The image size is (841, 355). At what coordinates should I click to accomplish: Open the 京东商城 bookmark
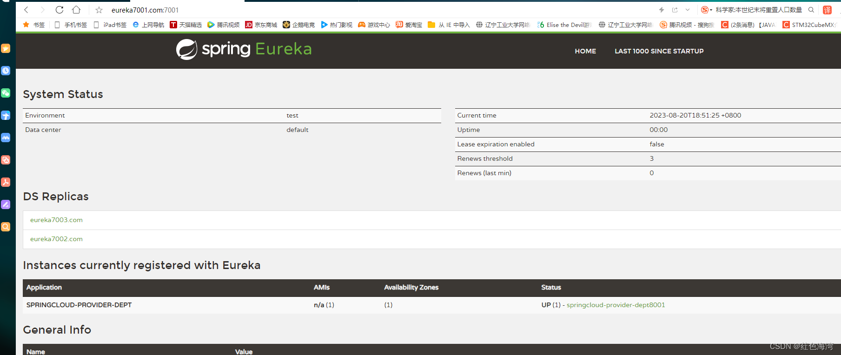(261, 25)
